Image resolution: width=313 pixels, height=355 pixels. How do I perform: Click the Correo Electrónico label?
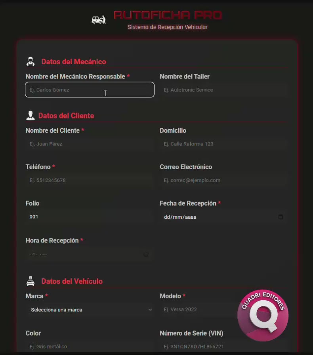point(186,167)
